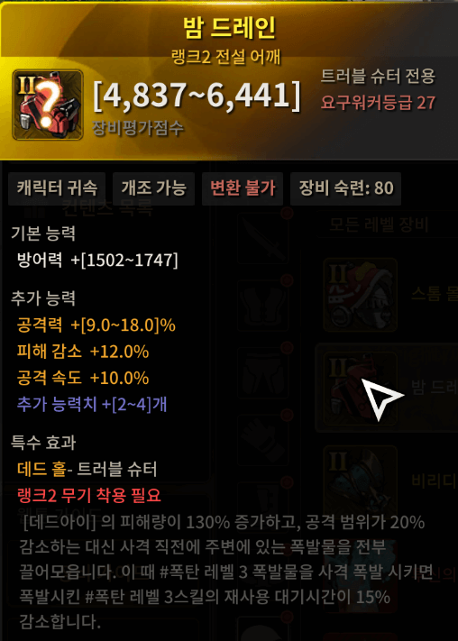Select the chest armor slot icon
Viewport: 458px width, 641px height.
[x=262, y=306]
